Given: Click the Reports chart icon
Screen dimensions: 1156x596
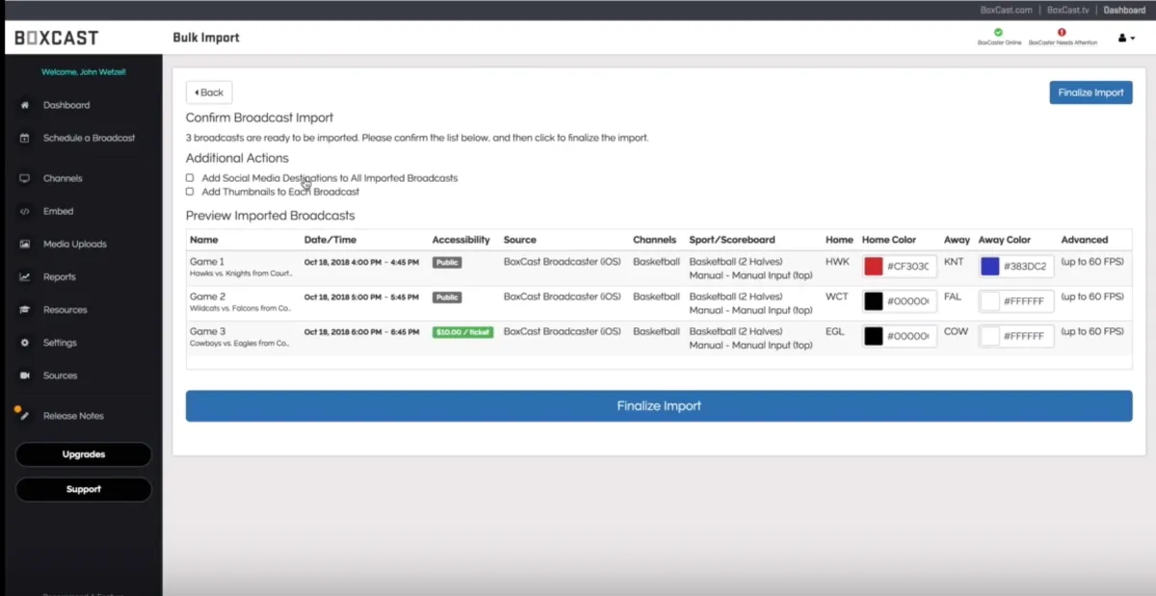Looking at the screenshot, I should pos(24,277).
